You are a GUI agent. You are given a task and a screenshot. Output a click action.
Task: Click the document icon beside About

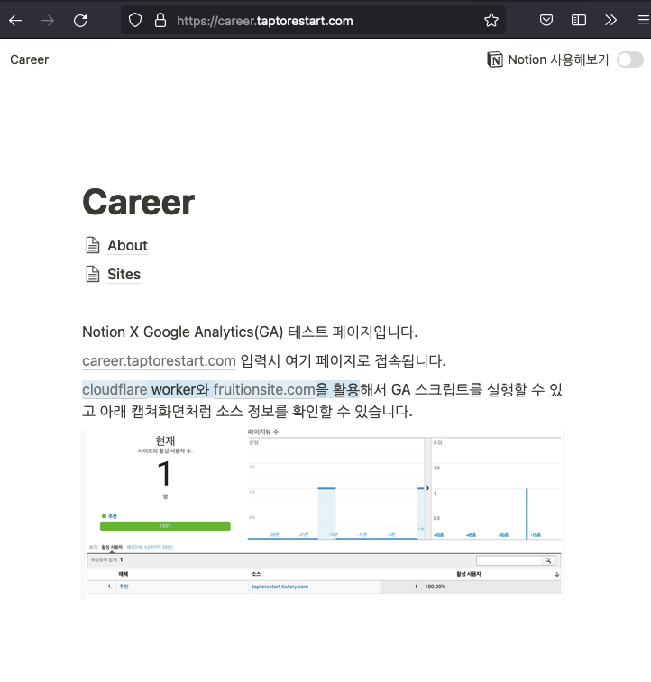93,245
